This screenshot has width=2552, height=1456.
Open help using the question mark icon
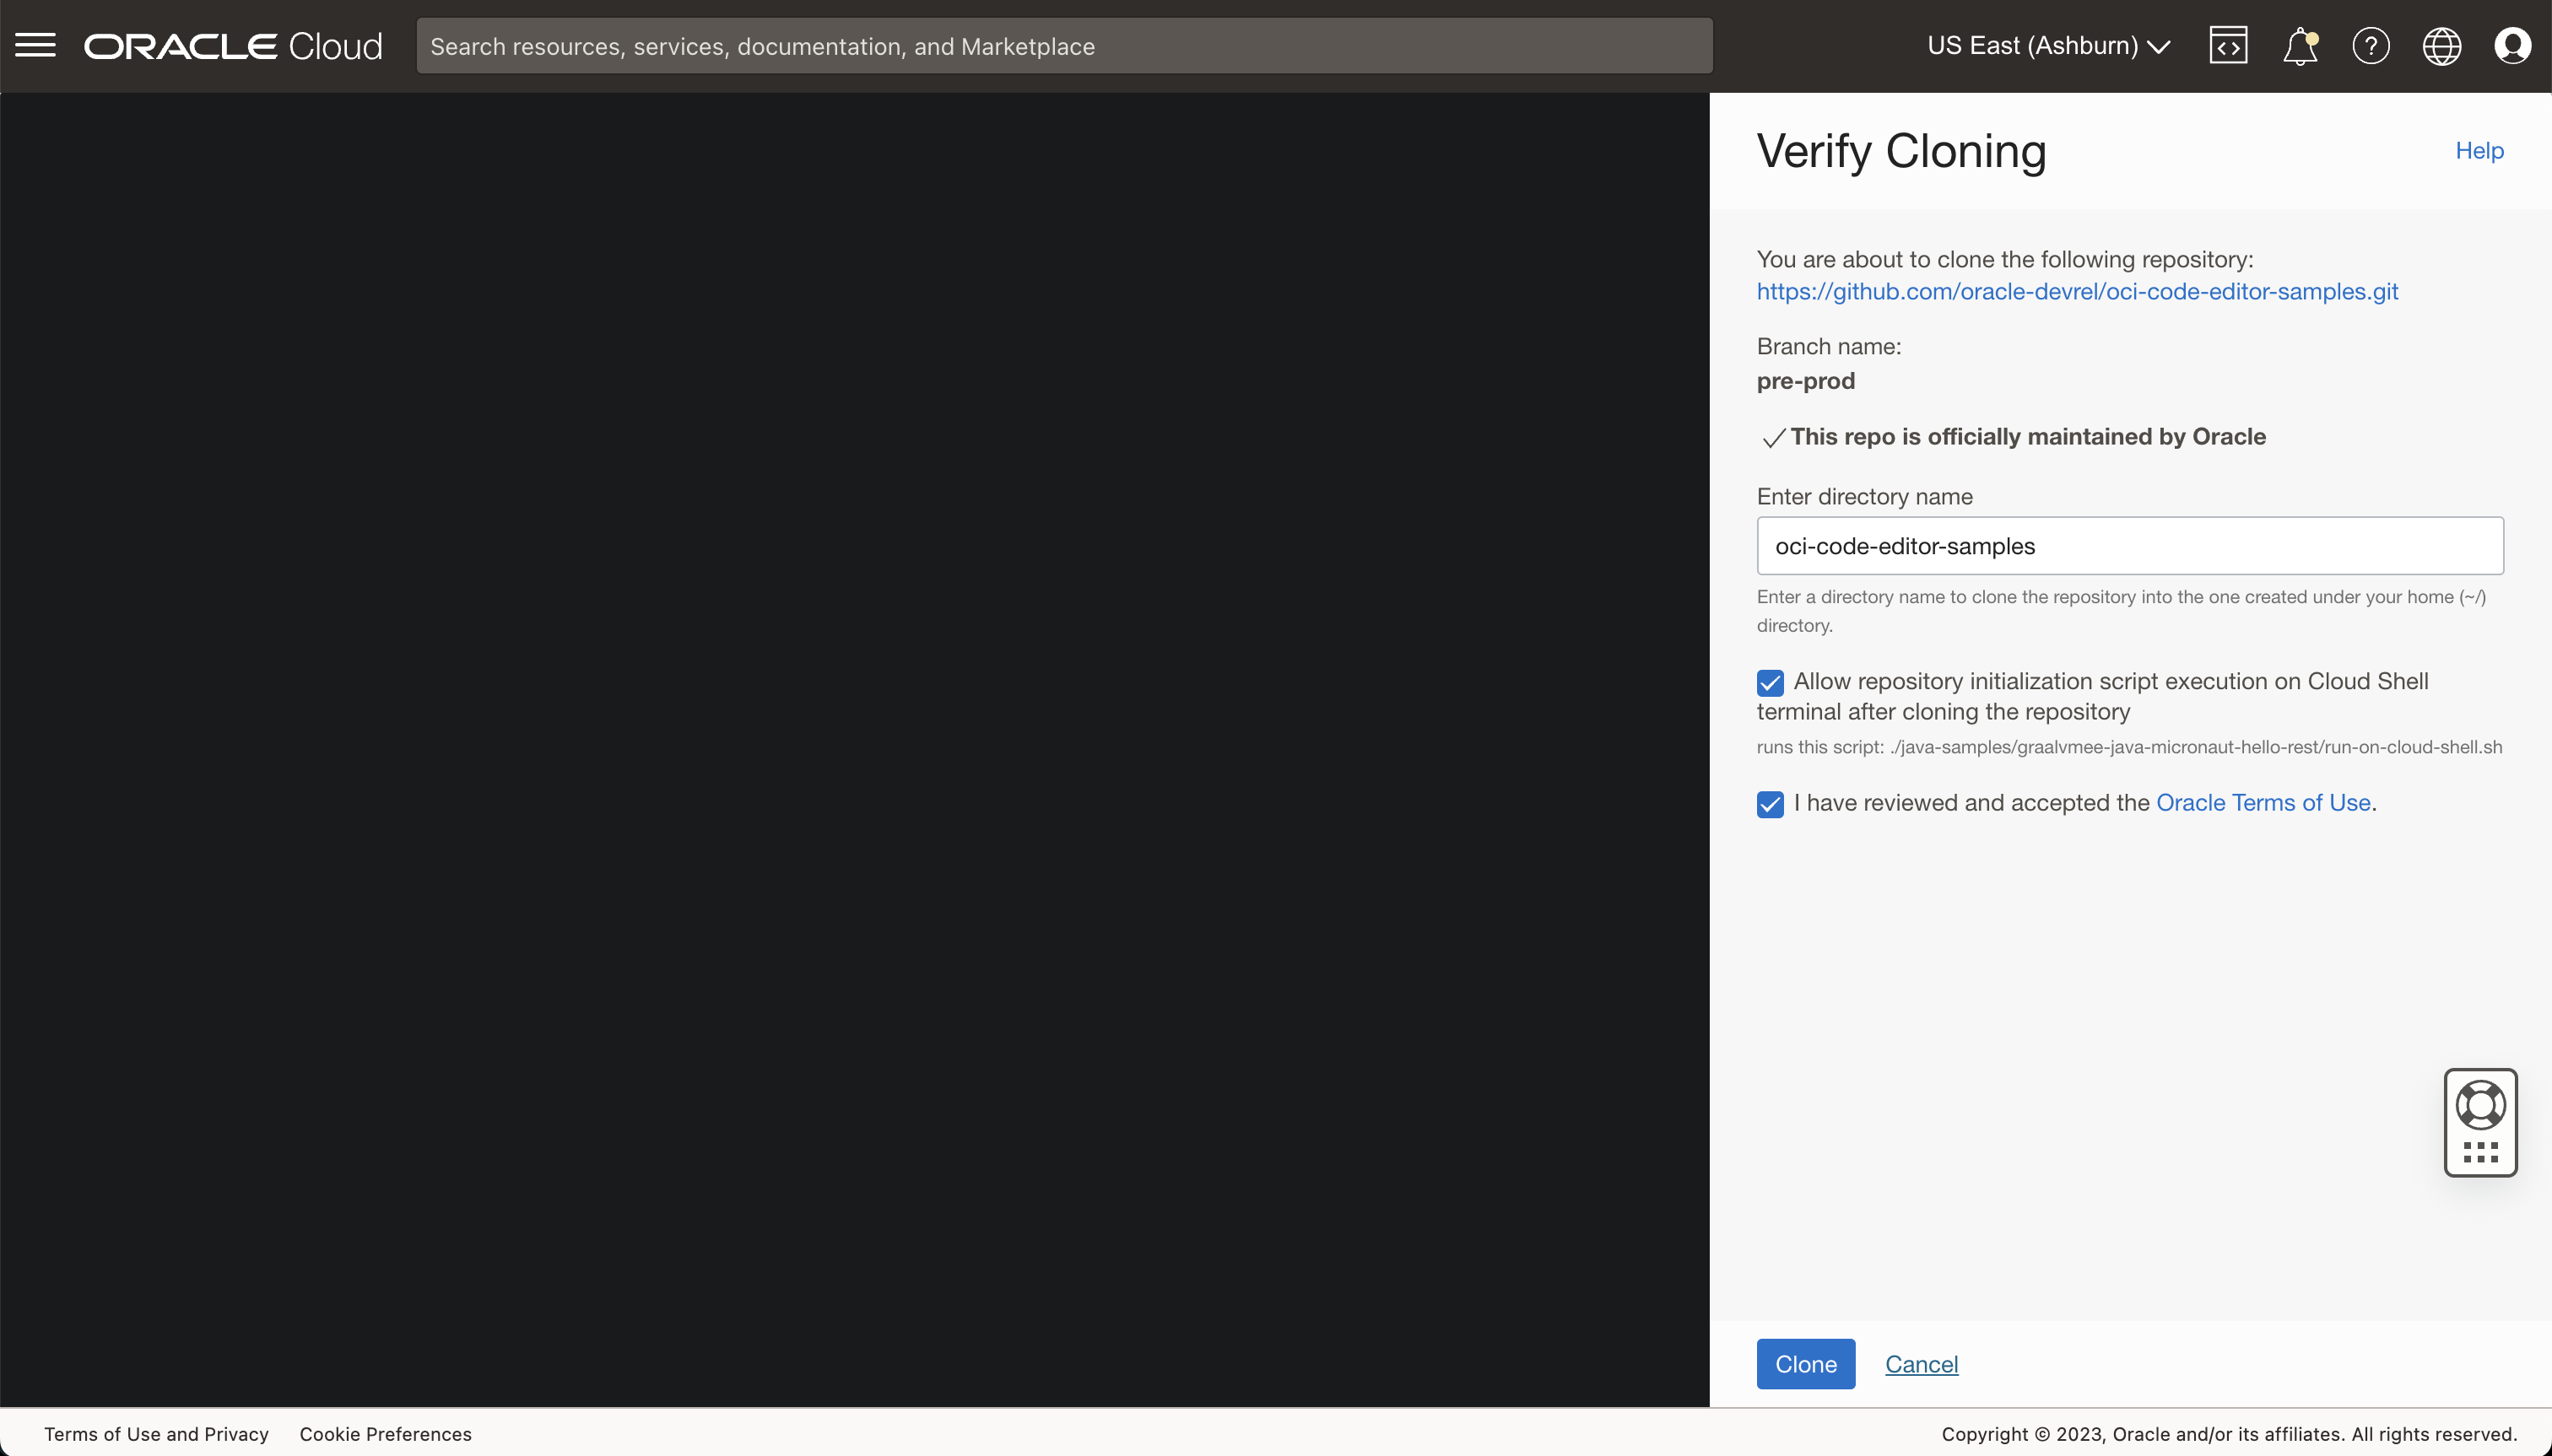point(2372,44)
